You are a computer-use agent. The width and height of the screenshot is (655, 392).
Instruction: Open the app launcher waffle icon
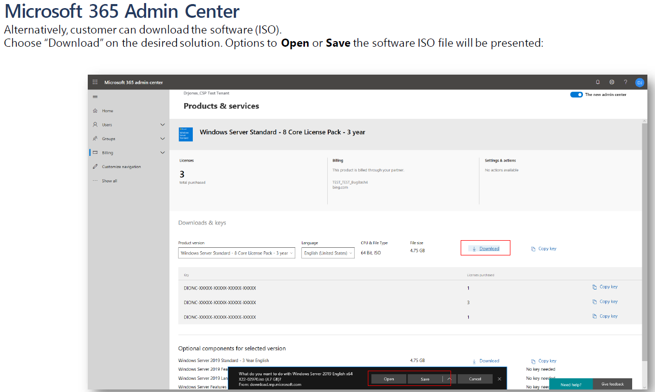95,82
